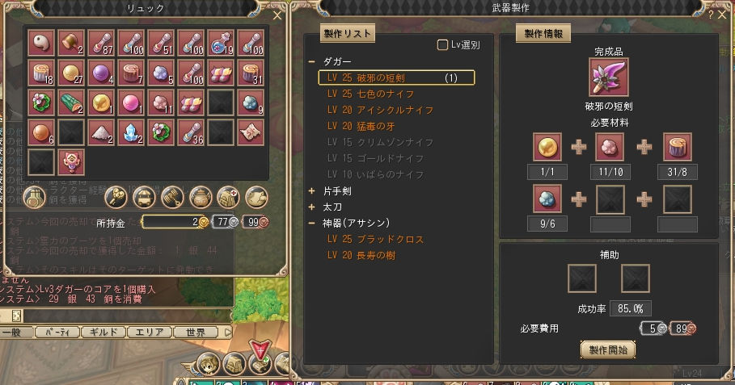
Task: Open the teapot icon below inventory
Action: tap(201, 197)
